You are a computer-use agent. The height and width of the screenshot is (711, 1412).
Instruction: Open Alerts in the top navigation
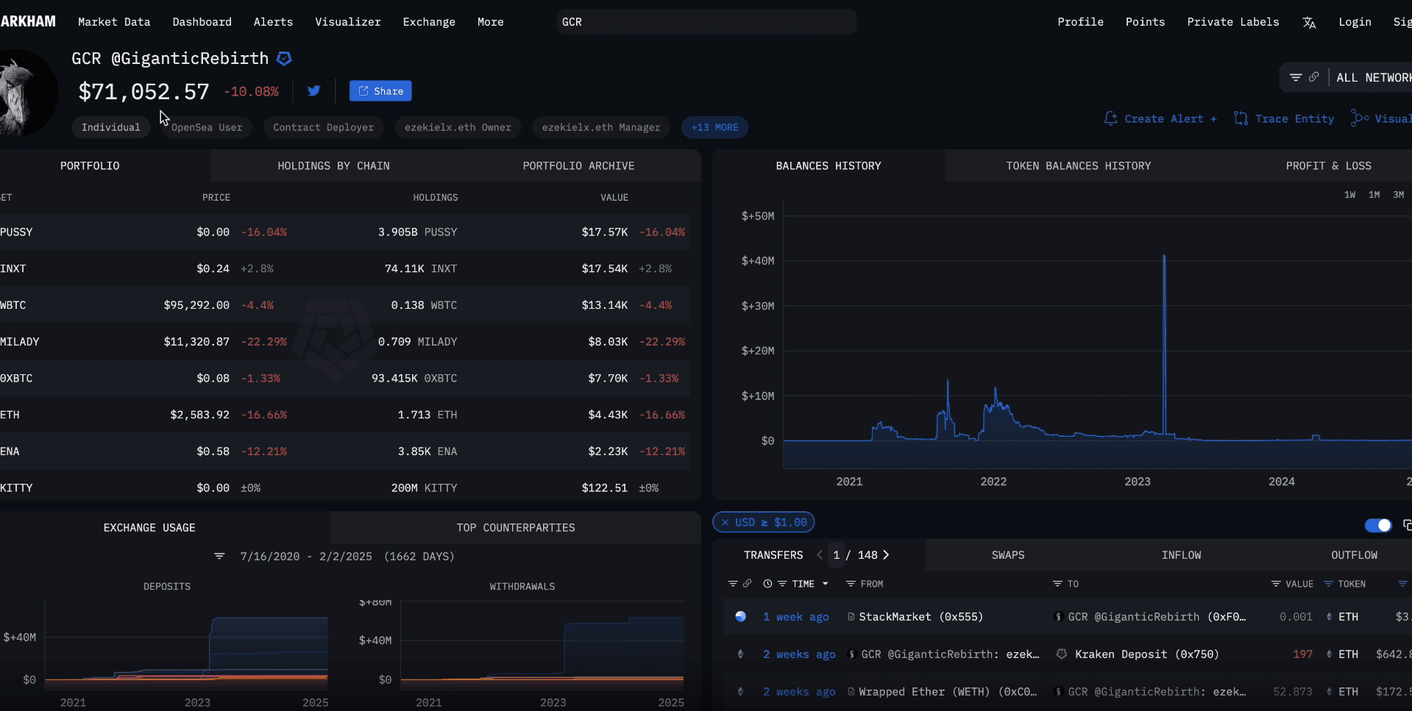click(274, 22)
